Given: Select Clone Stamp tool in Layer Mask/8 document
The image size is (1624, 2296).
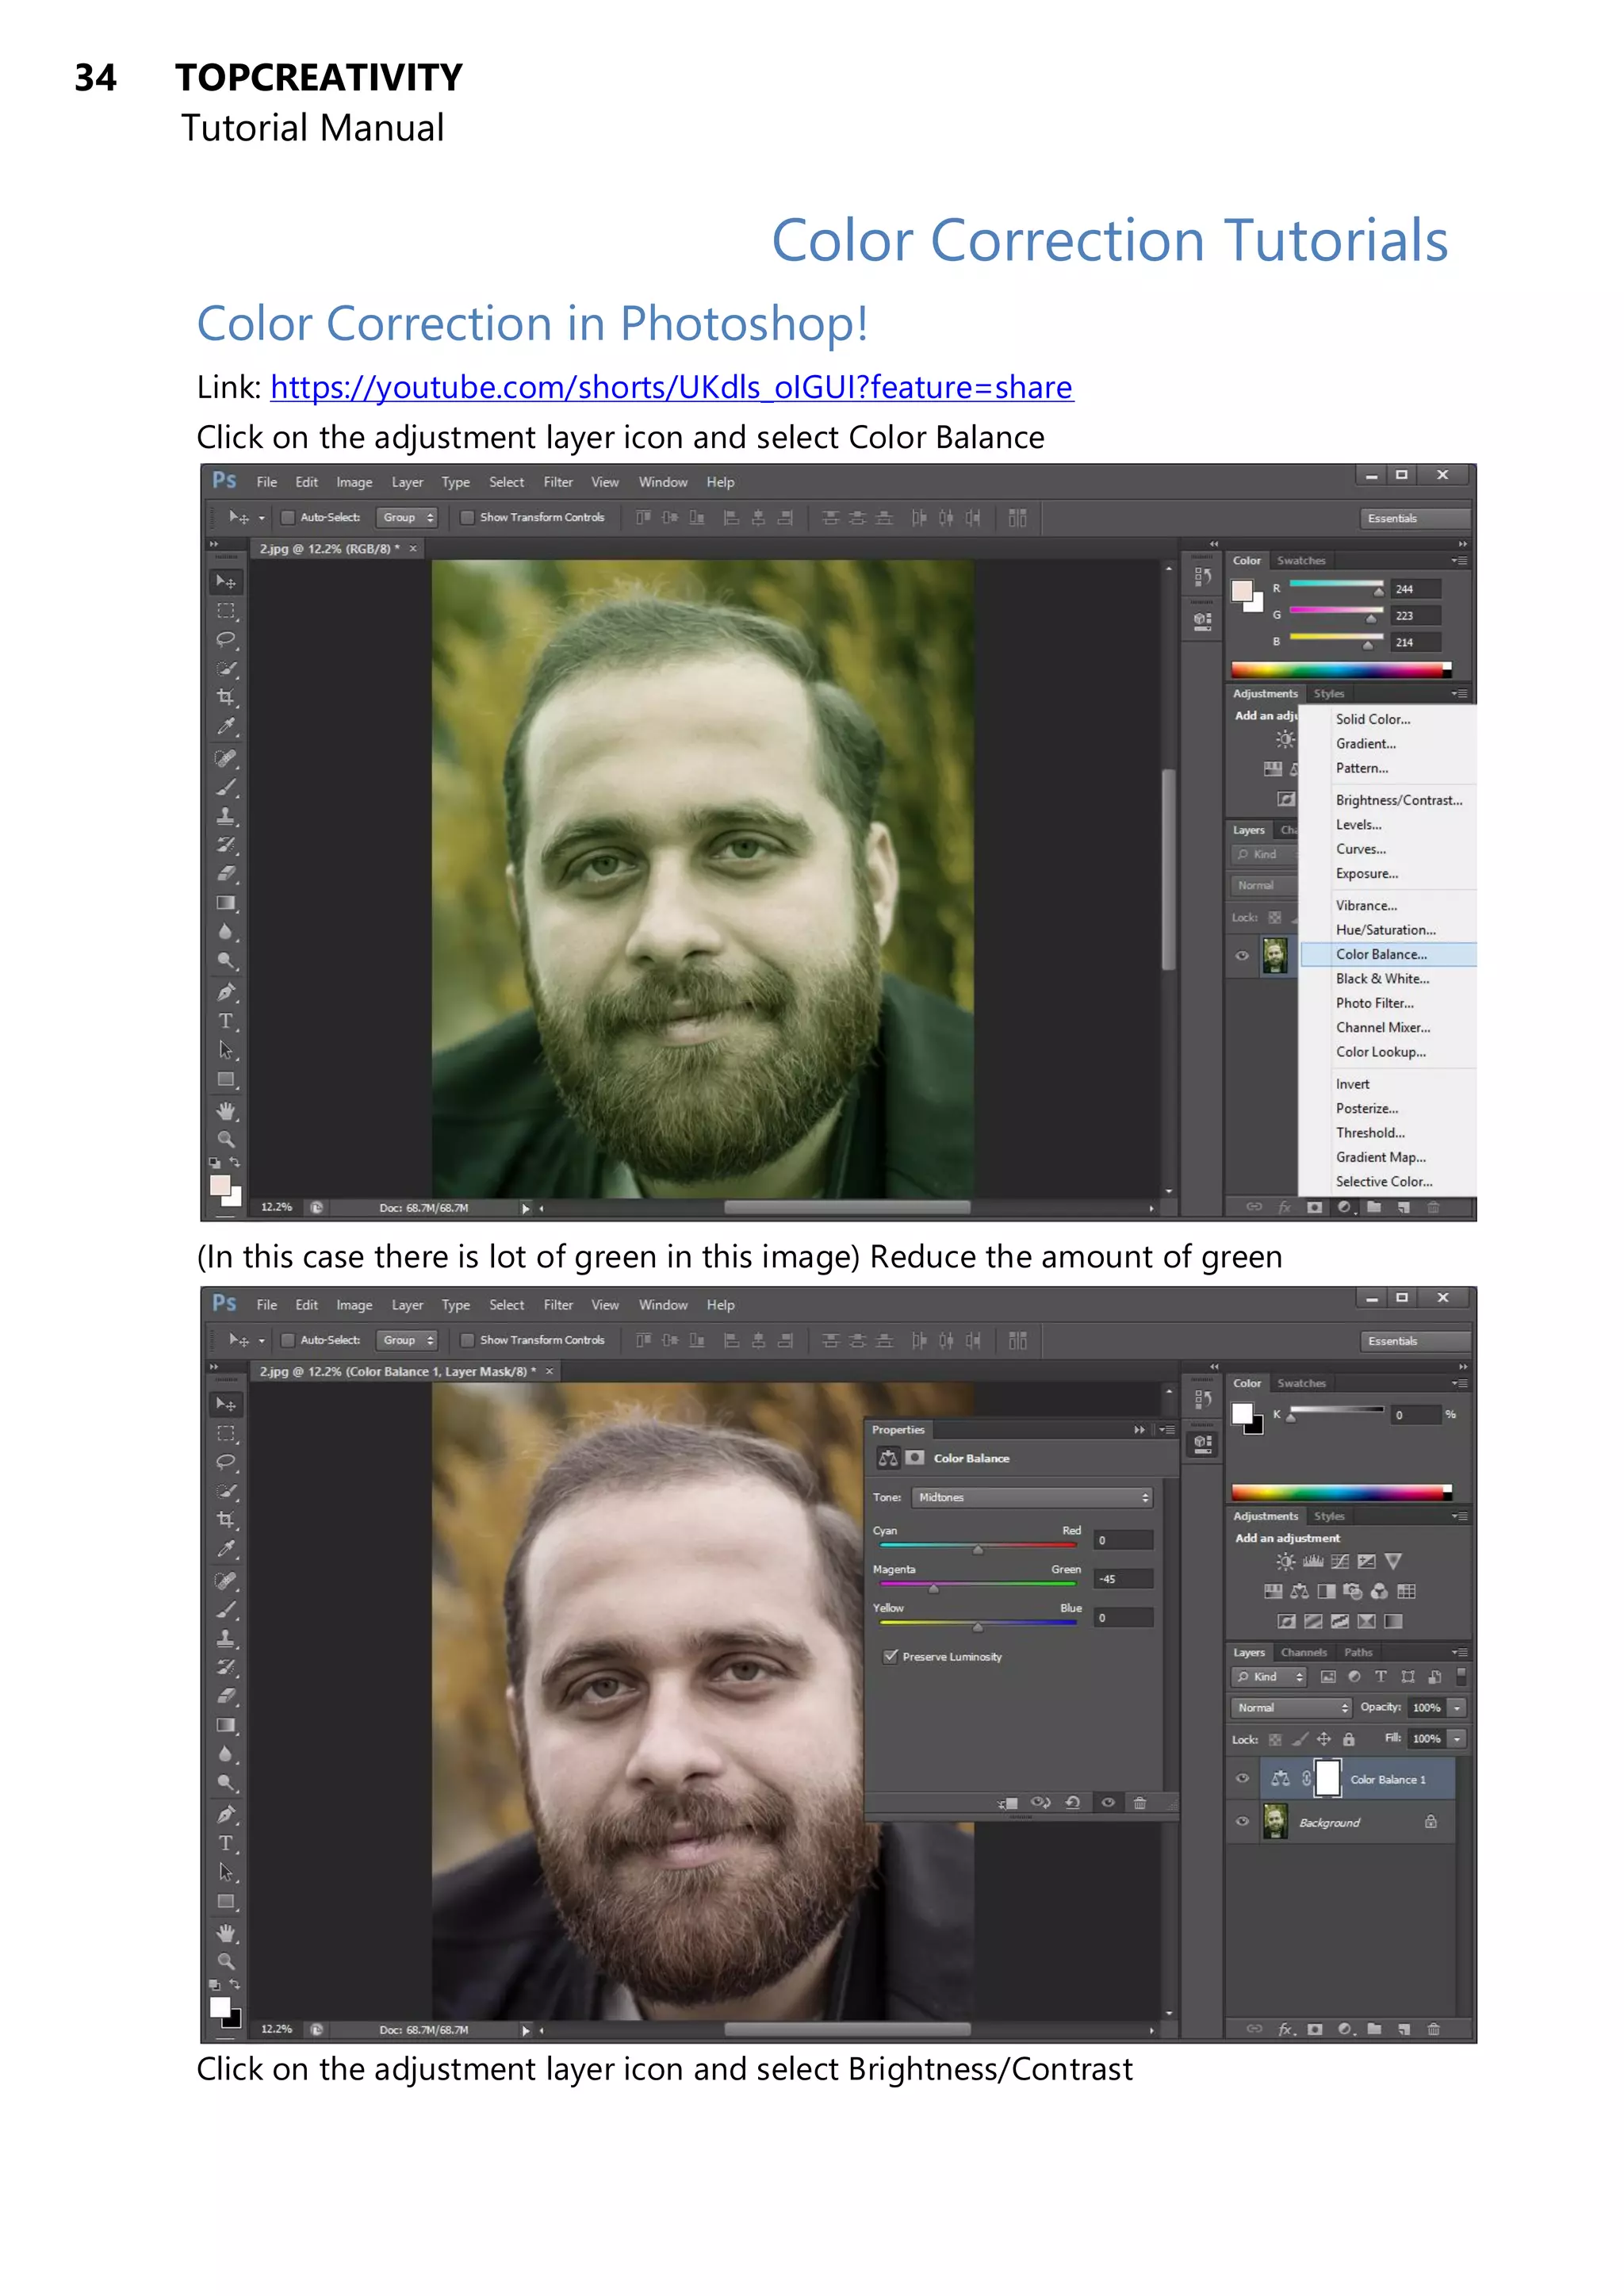Looking at the screenshot, I should (226, 1638).
